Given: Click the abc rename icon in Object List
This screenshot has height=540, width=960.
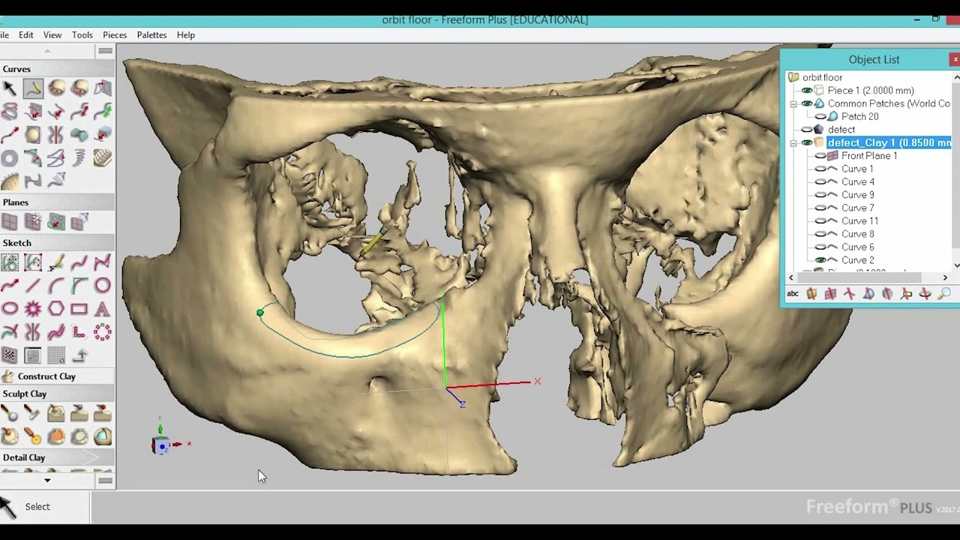Looking at the screenshot, I should [x=793, y=294].
